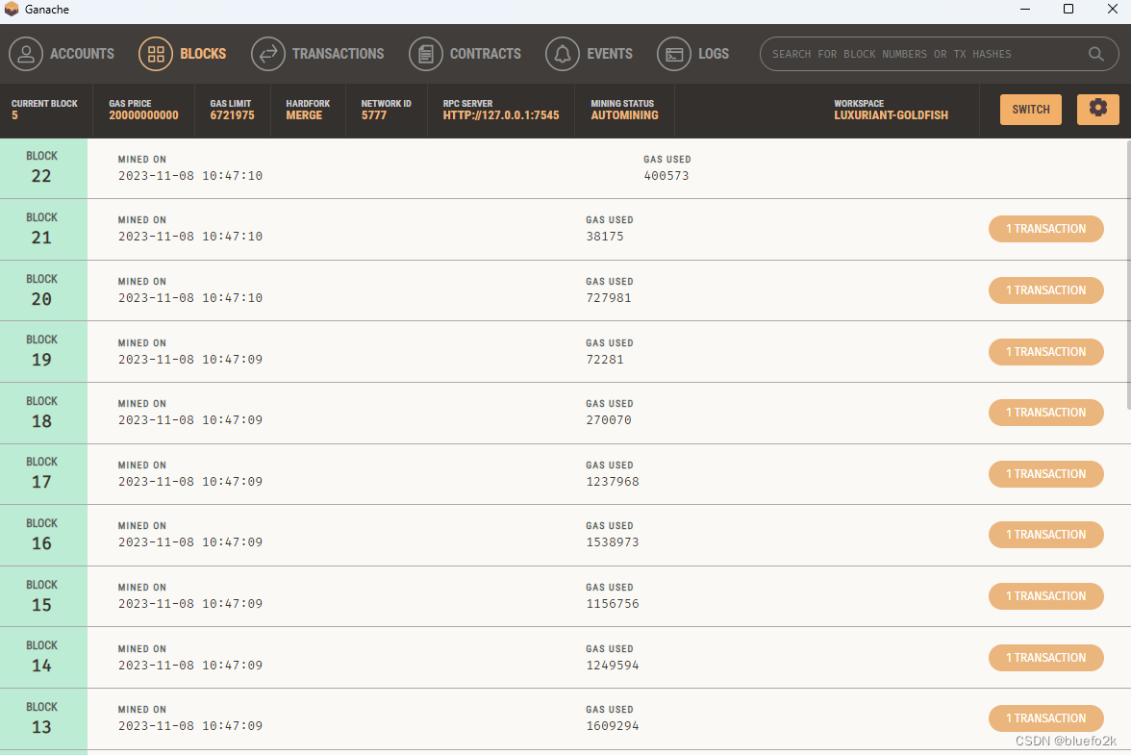
Task: View the 1 TRANSACTION button of block 19
Action: pos(1046,352)
